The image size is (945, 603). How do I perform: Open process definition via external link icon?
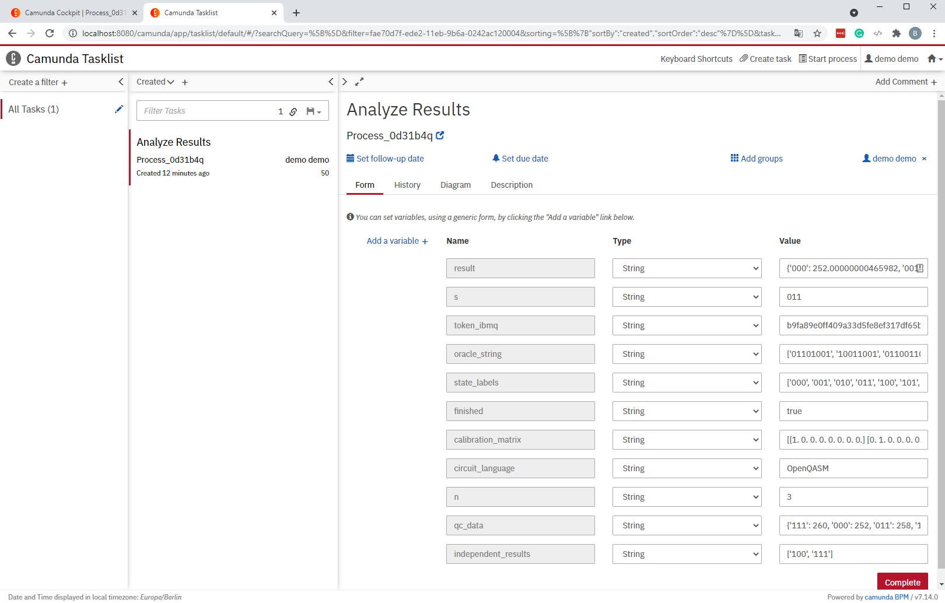click(x=440, y=135)
